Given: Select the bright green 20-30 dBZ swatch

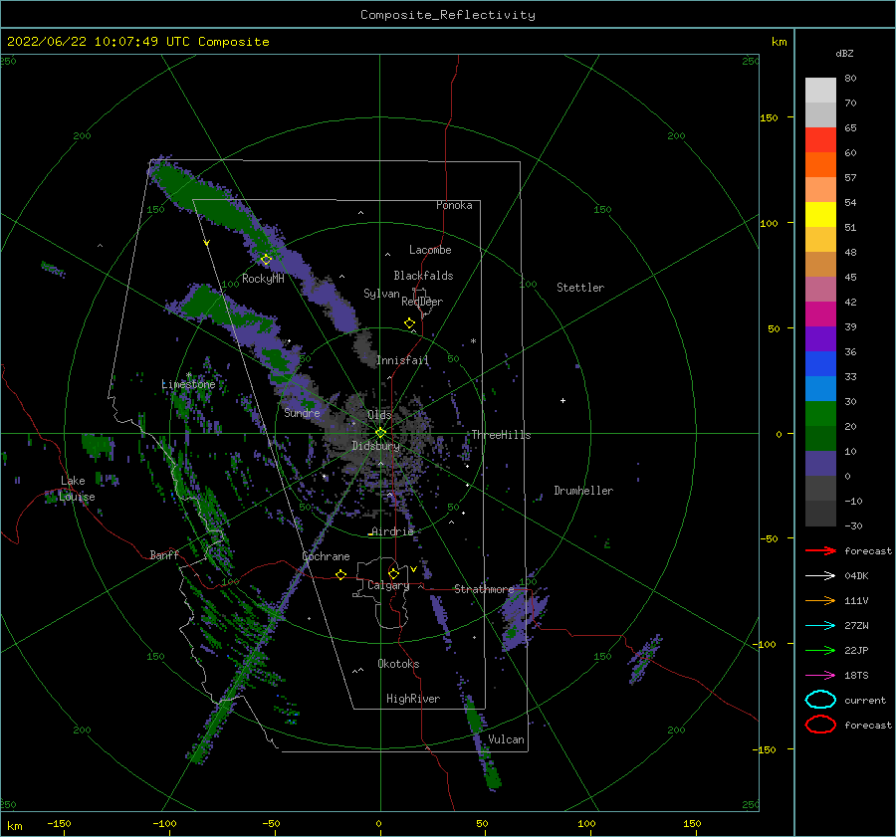Looking at the screenshot, I should 820,413.
